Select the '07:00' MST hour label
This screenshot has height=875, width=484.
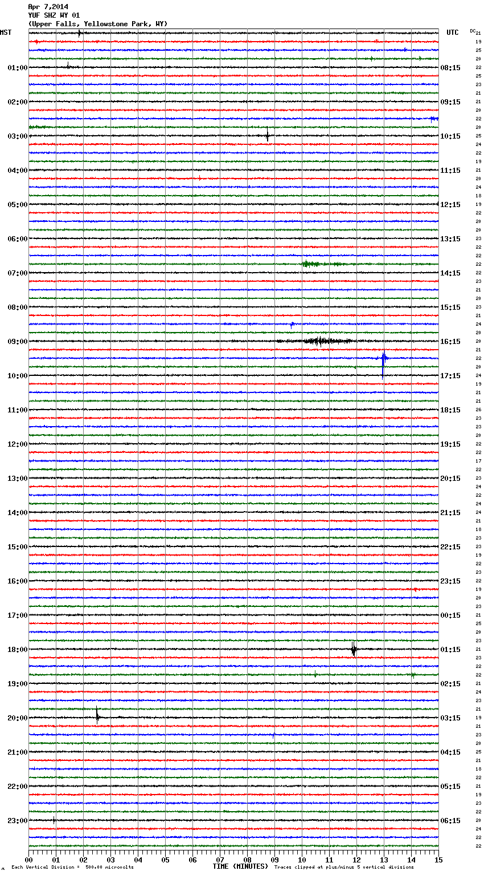pos(18,273)
